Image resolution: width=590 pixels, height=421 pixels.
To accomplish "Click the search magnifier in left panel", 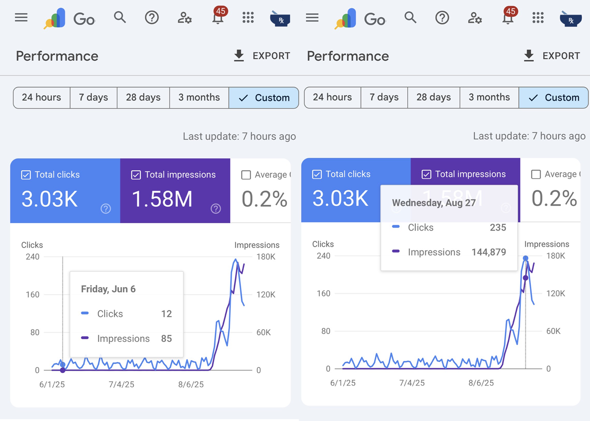I will coord(120,18).
